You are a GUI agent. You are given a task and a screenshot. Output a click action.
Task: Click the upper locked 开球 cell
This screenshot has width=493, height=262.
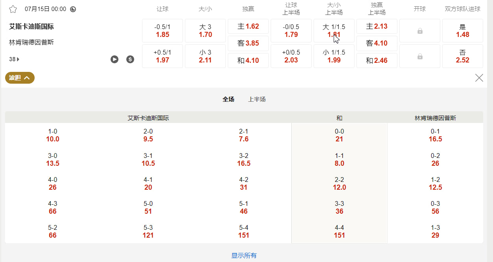point(420,31)
